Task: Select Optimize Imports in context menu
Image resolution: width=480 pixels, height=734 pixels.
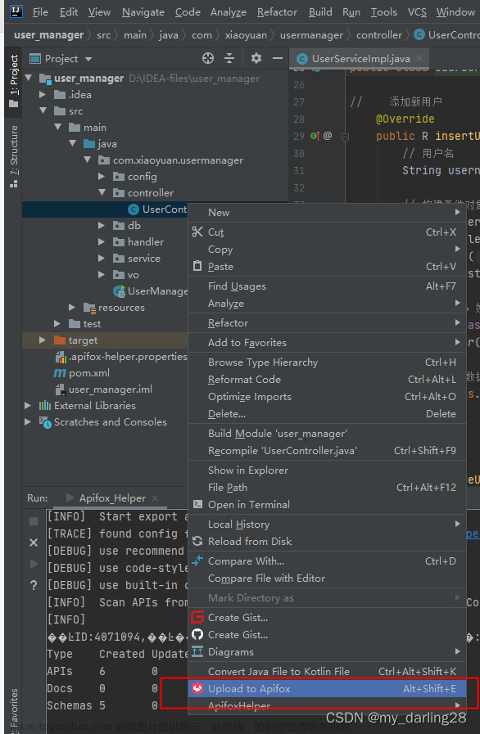Action: click(x=327, y=397)
